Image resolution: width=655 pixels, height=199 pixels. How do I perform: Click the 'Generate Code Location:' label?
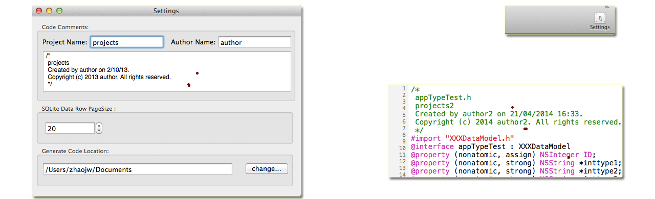(x=75, y=151)
